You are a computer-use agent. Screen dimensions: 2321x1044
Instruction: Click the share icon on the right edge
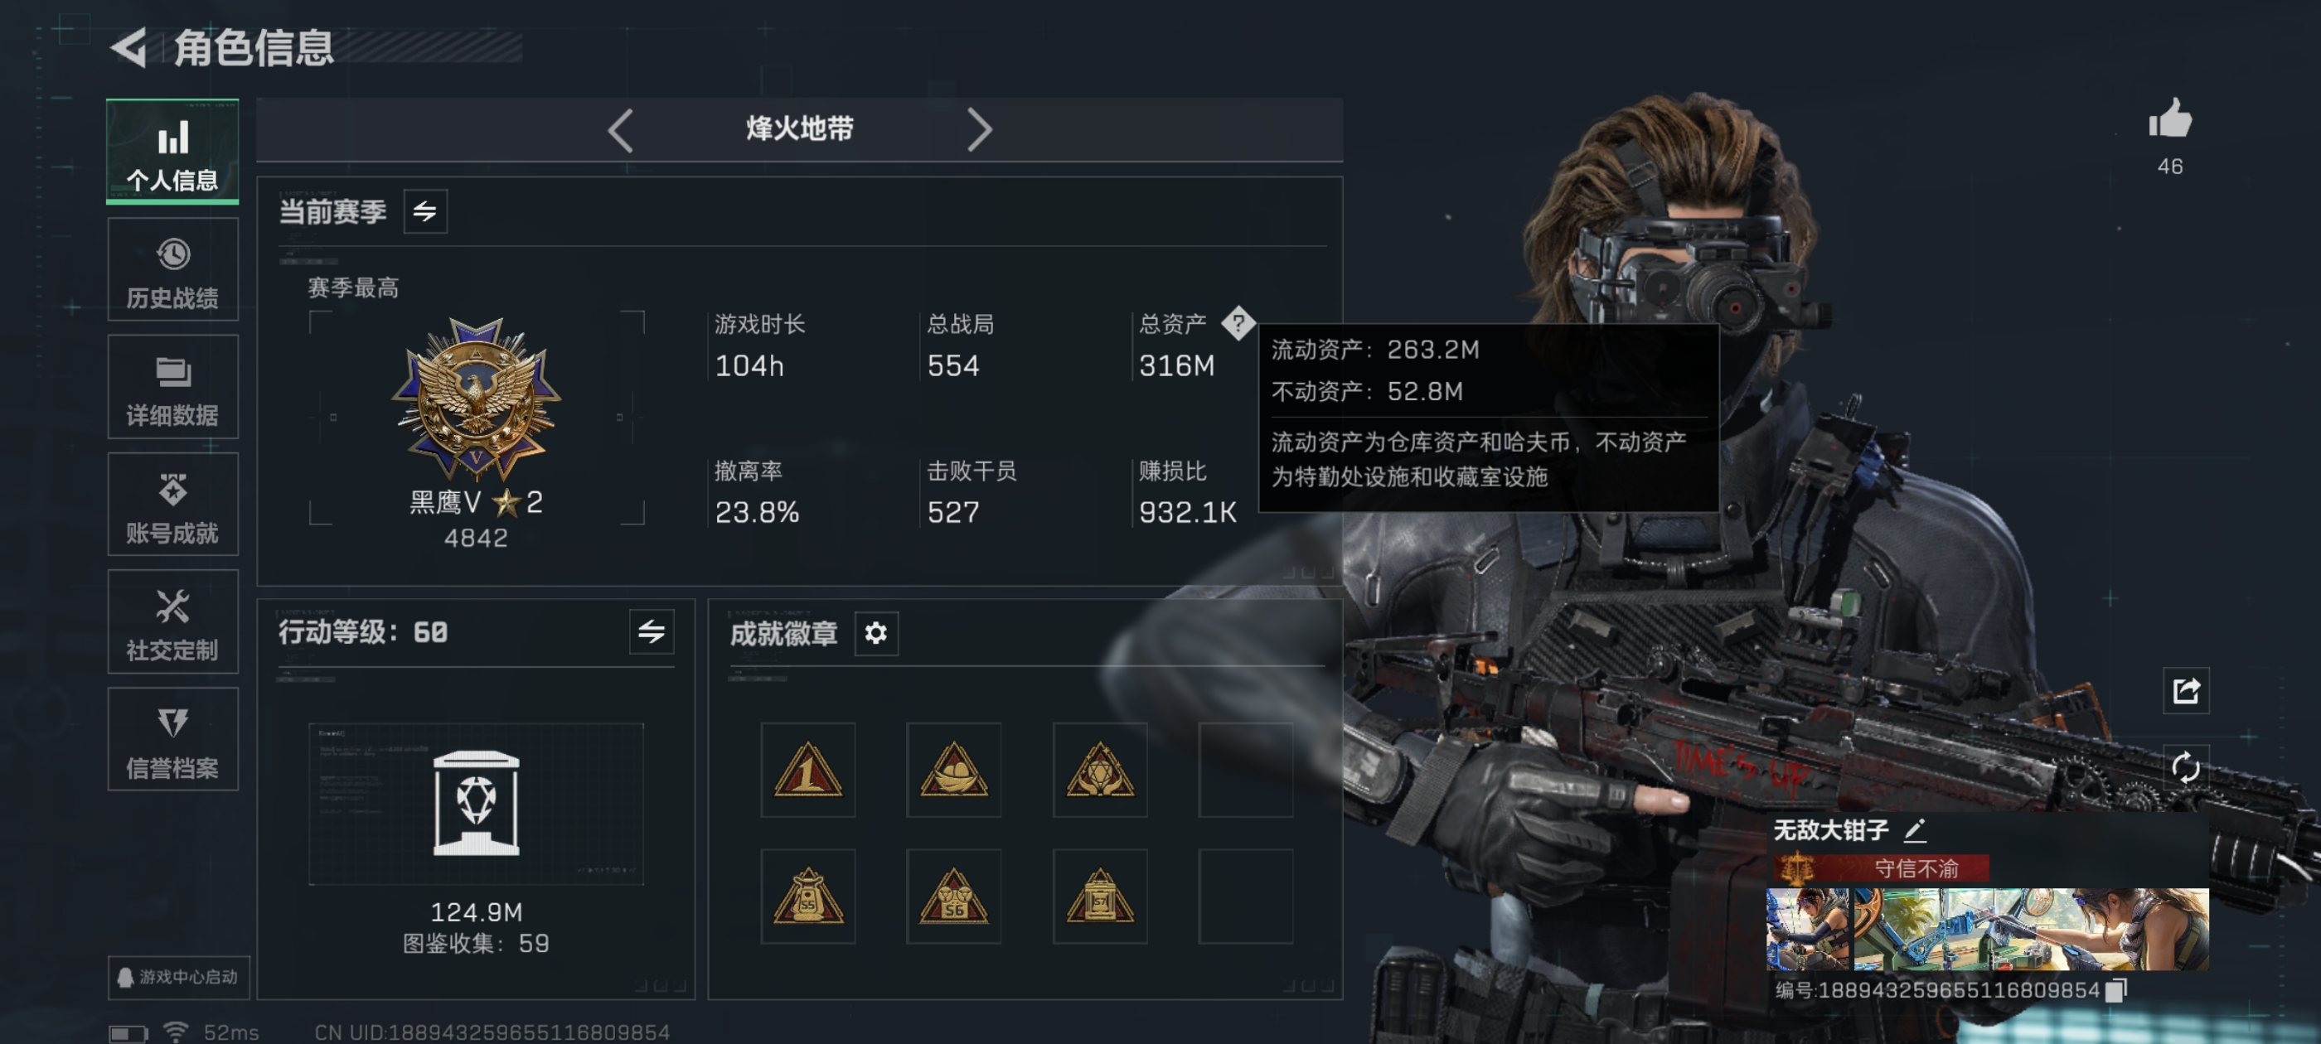[2186, 691]
